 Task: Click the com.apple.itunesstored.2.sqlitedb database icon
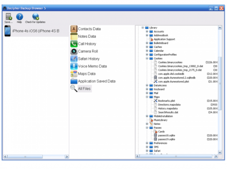pos(155,78)
